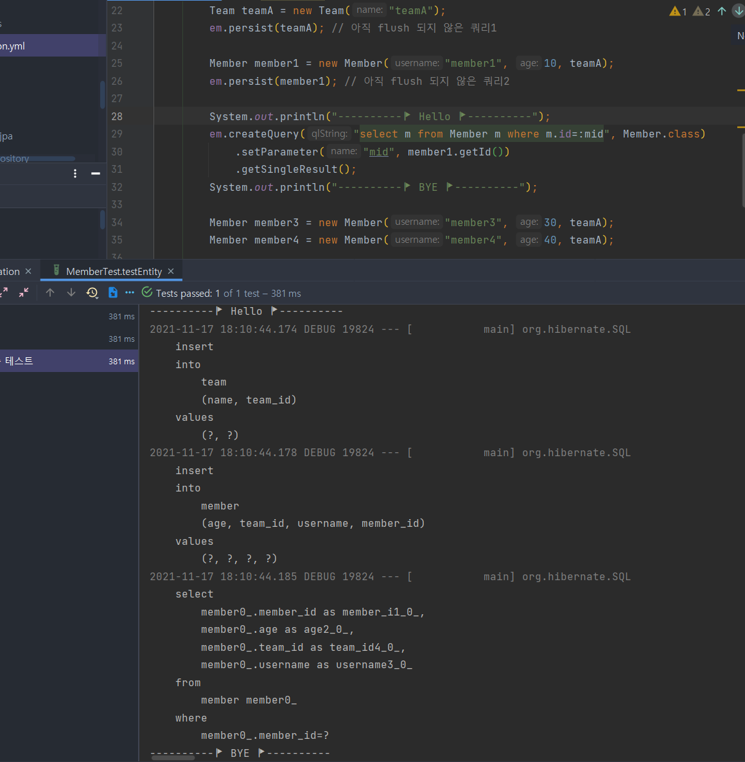Click "teamA" string literal on line 22
The image size is (745, 762).
410,11
